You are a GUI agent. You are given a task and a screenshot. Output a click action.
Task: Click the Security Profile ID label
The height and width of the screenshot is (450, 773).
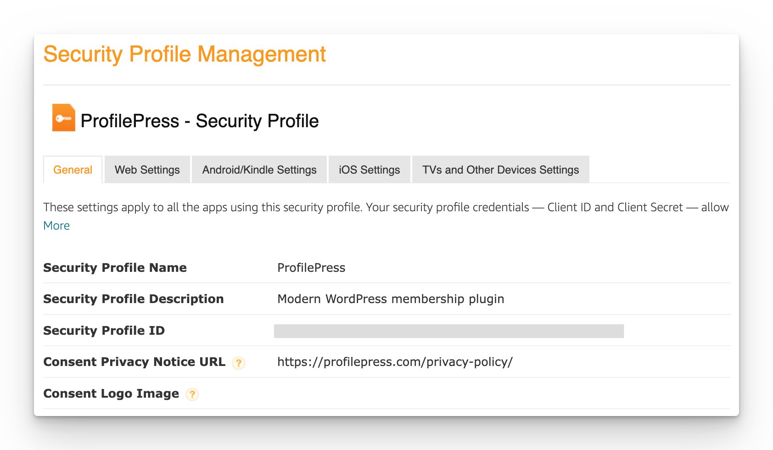104,331
